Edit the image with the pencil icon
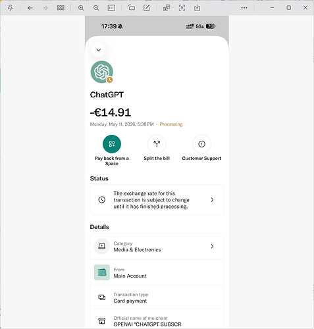Viewport: 314px width, 329px height. click(147, 8)
